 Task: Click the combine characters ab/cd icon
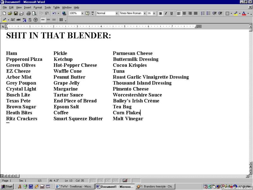click(30, 20)
